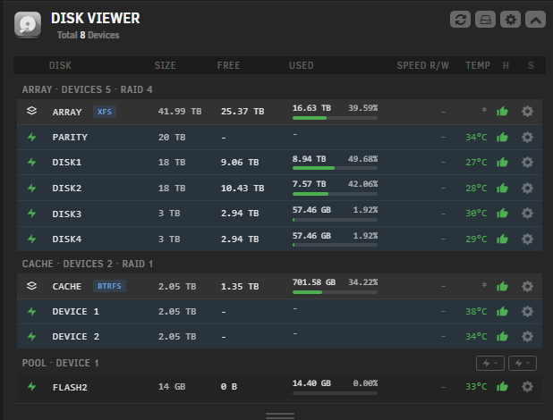Click DISK1 usage bar at 49.68%
Viewport: 553px width, 420px height.
(x=335, y=168)
